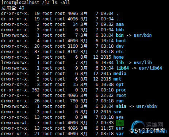Image resolution: width=169 pixels, height=137 pixels.
Task: Click the size '780' in run row
Action: tap(74, 101)
